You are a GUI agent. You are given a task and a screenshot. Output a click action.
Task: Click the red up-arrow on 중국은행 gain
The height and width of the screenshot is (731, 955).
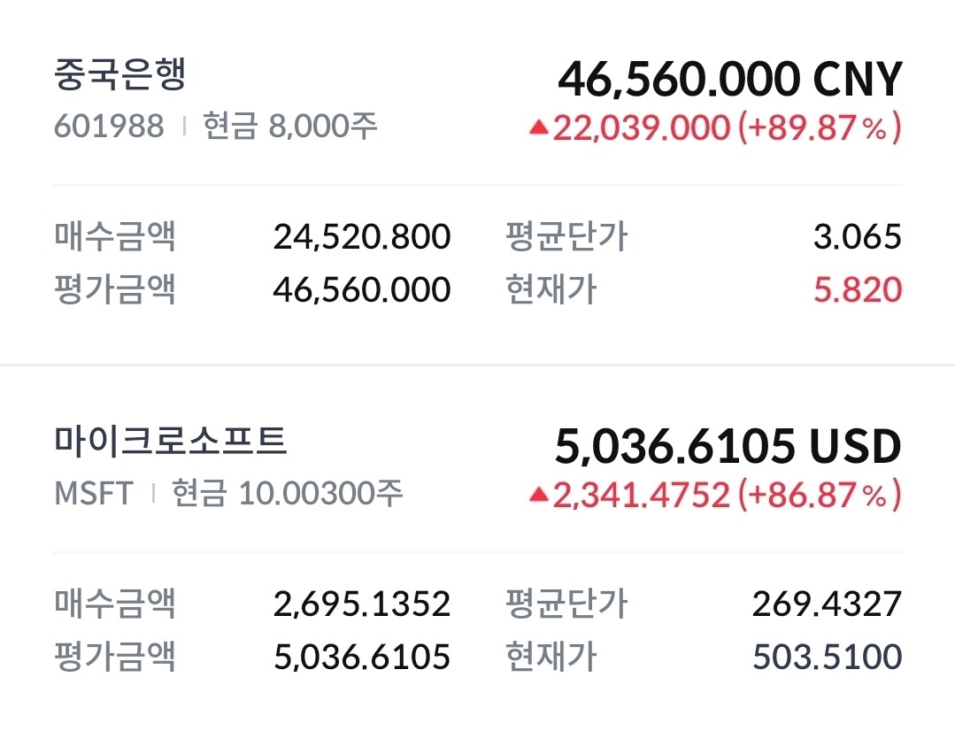pos(539,128)
